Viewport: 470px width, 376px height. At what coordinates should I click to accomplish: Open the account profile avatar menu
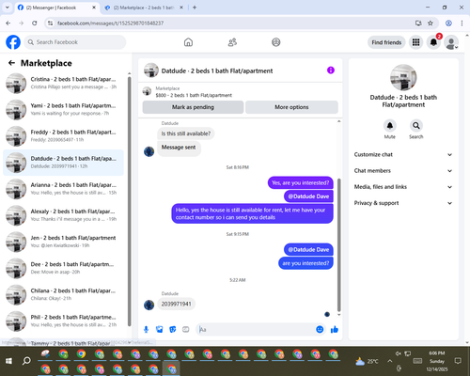click(x=451, y=42)
